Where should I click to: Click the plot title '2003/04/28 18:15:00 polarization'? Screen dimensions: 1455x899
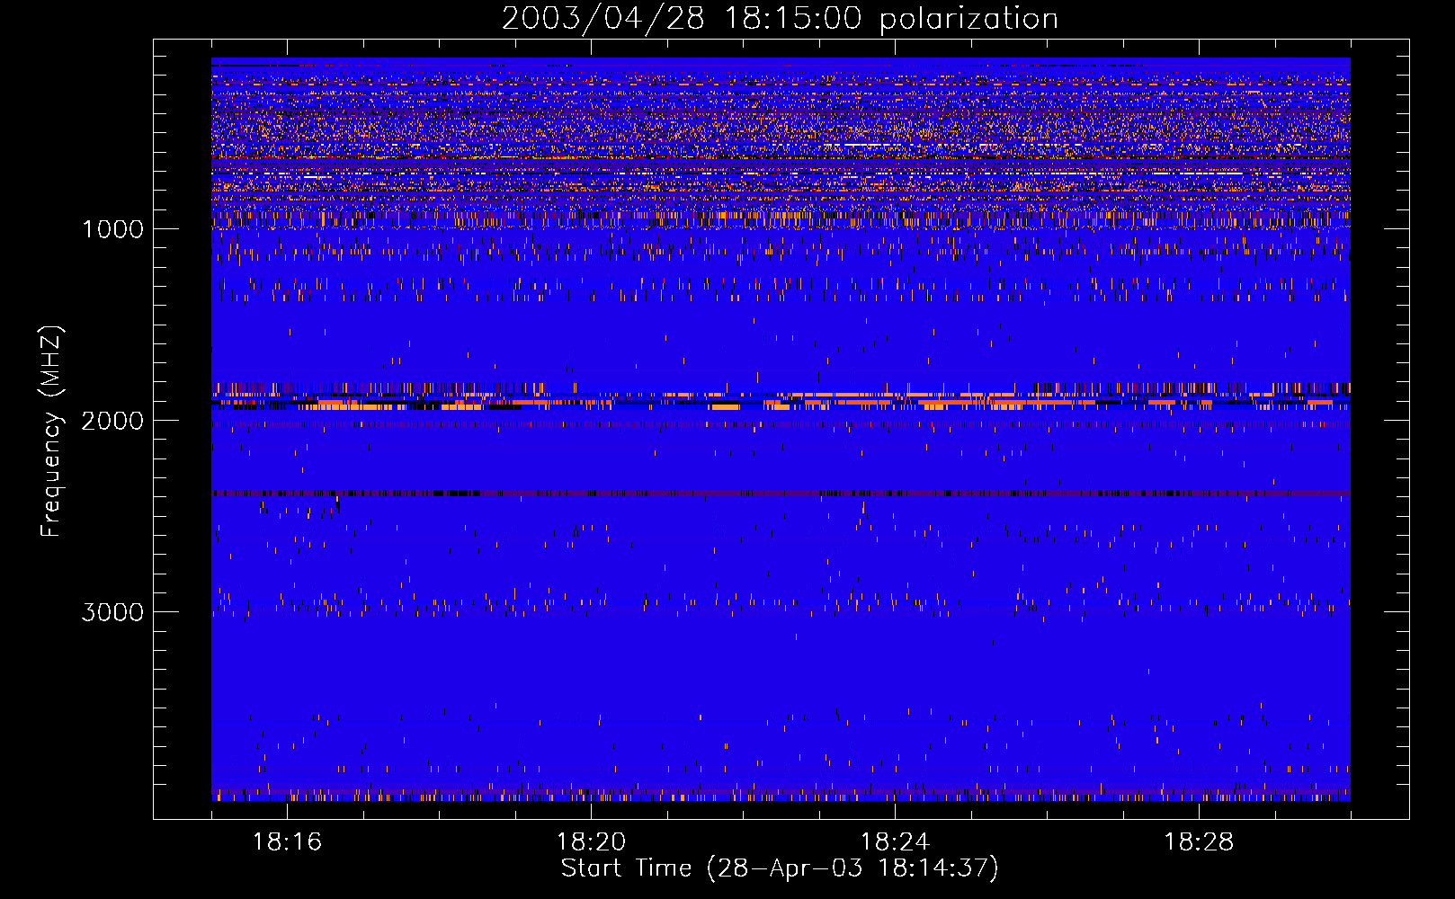click(x=780, y=19)
